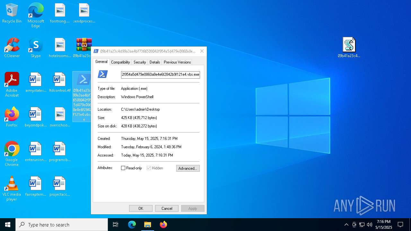Open the Action Center notifications icon
Image resolution: width=411 pixels, height=231 pixels.
(x=400, y=225)
